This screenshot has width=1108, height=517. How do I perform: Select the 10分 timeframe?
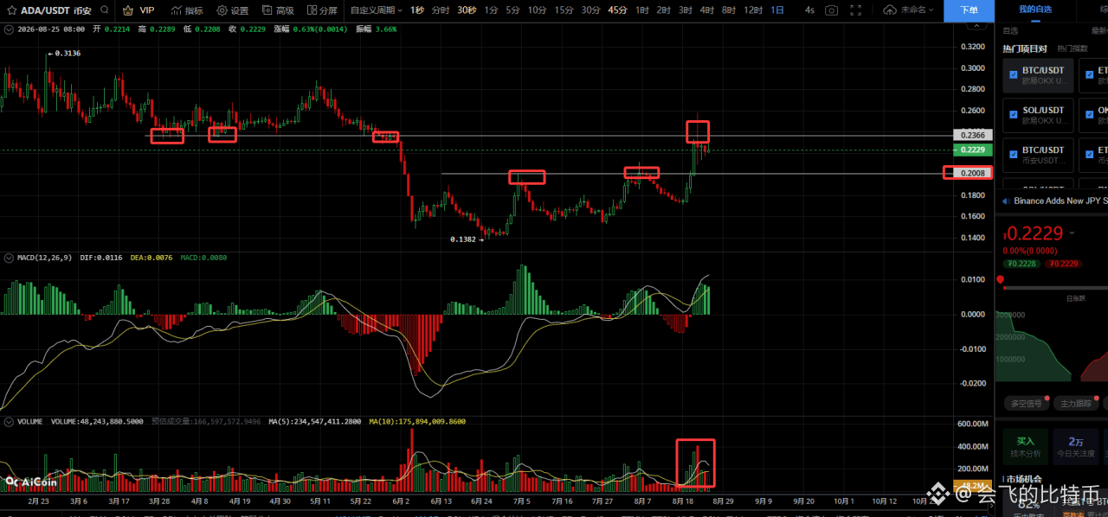pos(538,10)
